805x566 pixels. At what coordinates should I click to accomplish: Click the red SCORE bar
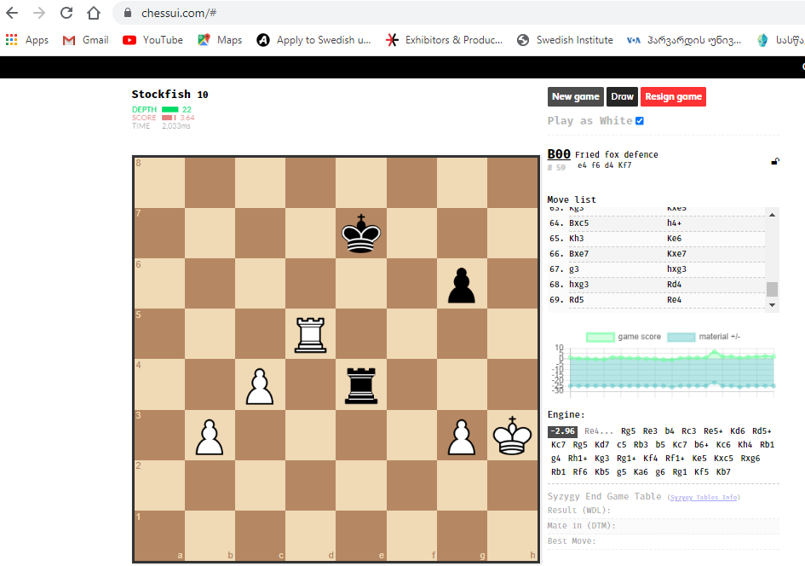click(x=169, y=118)
